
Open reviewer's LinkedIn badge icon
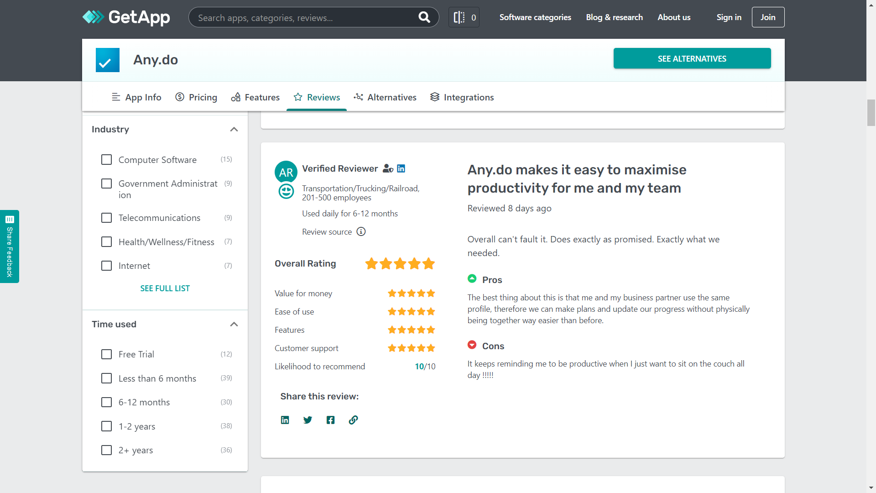point(401,168)
